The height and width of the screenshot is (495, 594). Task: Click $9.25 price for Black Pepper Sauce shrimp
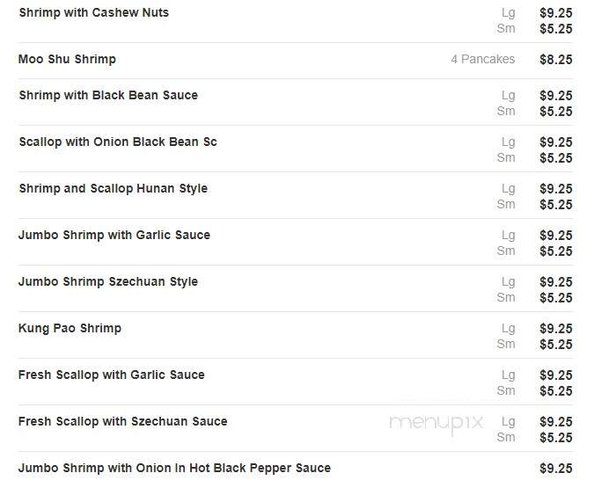(555, 469)
